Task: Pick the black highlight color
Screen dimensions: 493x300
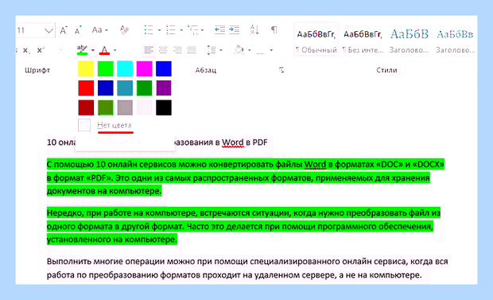Action: point(164,107)
